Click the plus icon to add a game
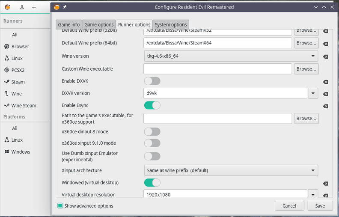Image resolution: width=339 pixels, height=217 pixels. click(34, 7)
